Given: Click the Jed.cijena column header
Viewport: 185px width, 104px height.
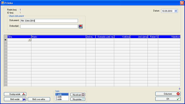Looking at the screenshot, I should pos(139,37).
